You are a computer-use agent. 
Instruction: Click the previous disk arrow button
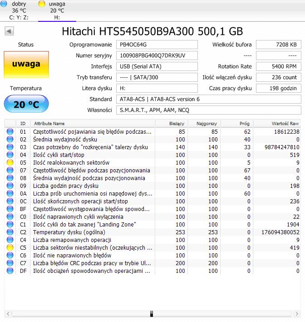tap(9, 31)
